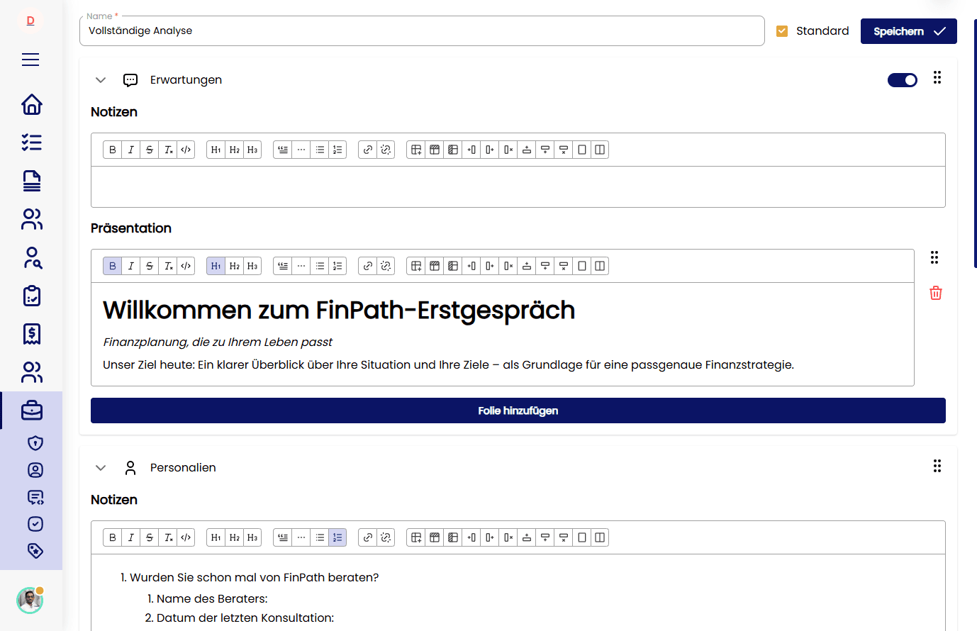
Task: Collapse the Erwartungen section
Action: (100, 79)
